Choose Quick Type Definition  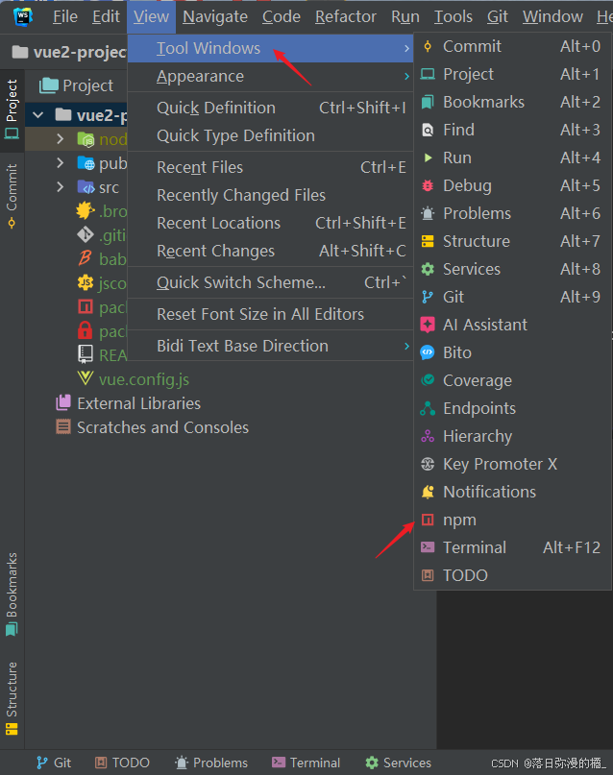(270, 136)
